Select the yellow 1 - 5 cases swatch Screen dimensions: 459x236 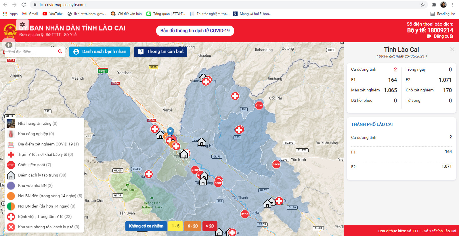click(175, 226)
